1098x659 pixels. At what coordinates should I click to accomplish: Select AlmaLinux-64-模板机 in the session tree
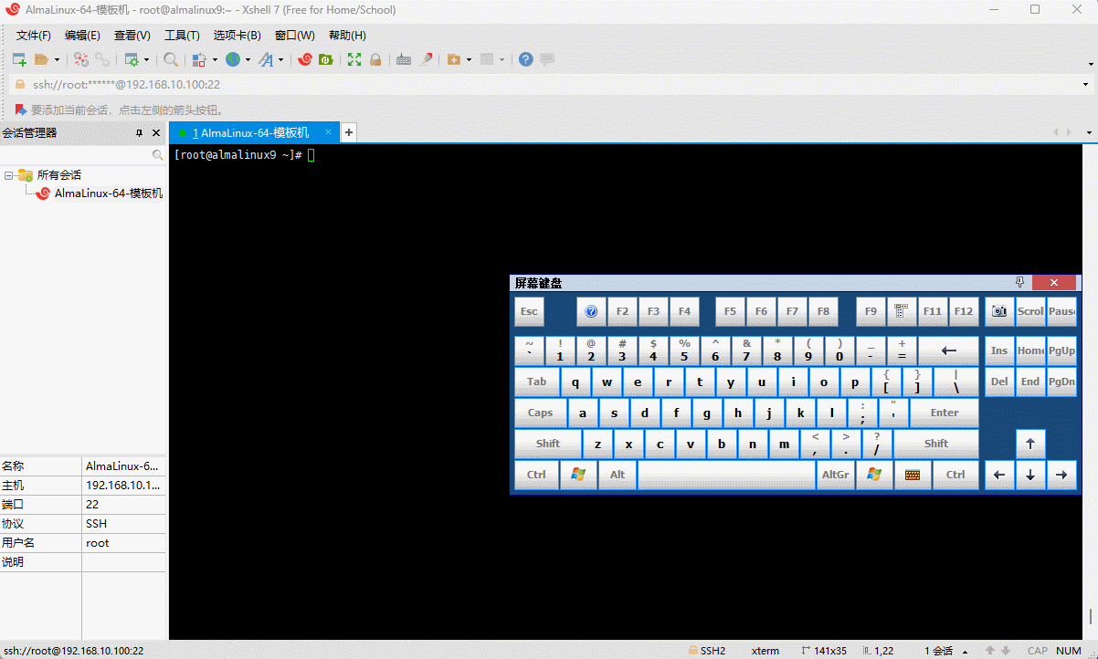tap(108, 194)
